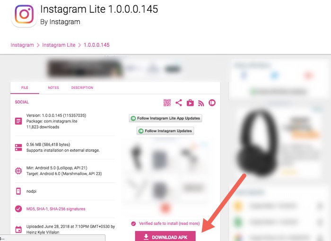Click the Instagram Lite app logo
This screenshot has width=331, height=241.
(24, 15)
